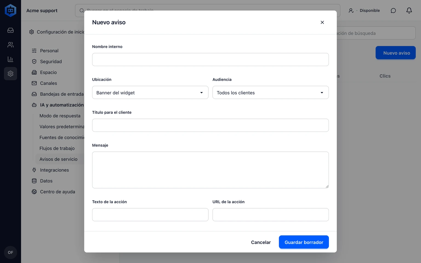Image resolution: width=421 pixels, height=263 pixels.
Task: Open the chat bubble icon
Action: 393,10
